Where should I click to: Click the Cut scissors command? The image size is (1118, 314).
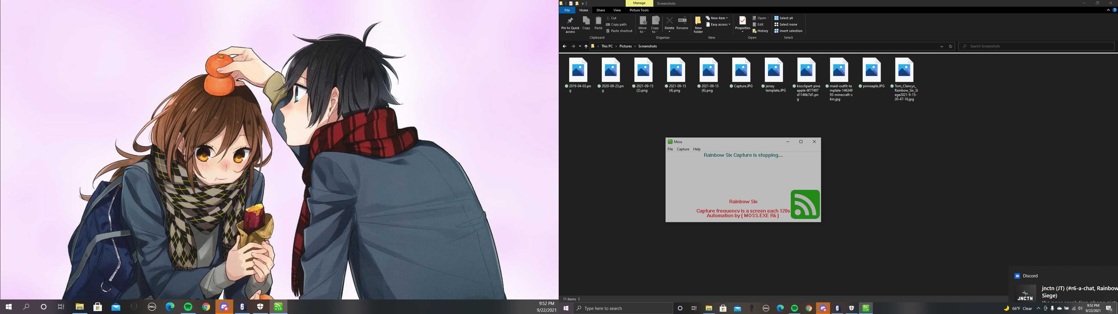(x=611, y=18)
